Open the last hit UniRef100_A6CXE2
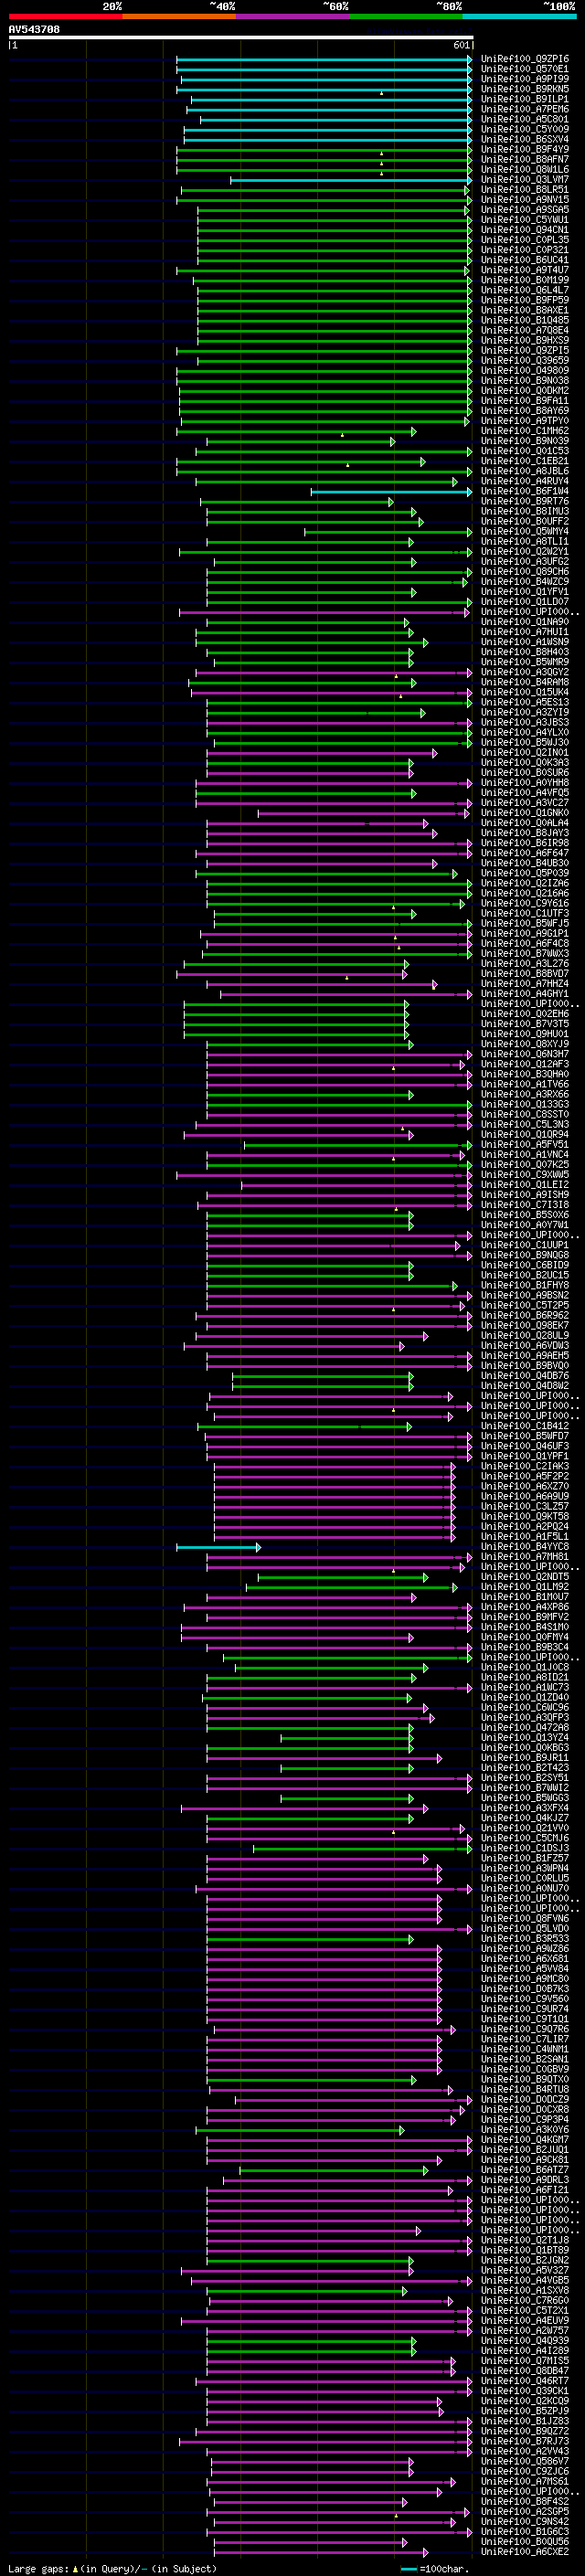 pyautogui.click(x=524, y=2551)
